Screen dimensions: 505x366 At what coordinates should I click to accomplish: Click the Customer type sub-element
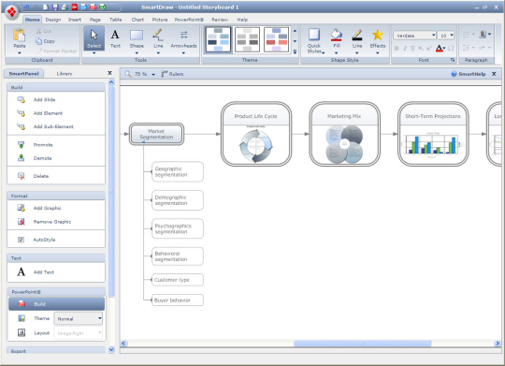pos(177,280)
